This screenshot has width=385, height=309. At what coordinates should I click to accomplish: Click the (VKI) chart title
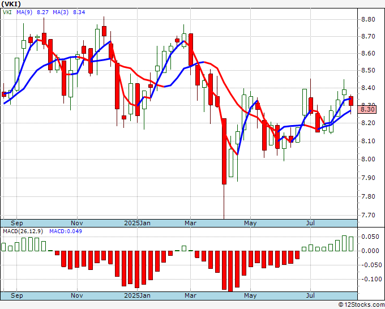point(11,4)
